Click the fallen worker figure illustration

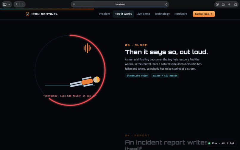pos(85,82)
